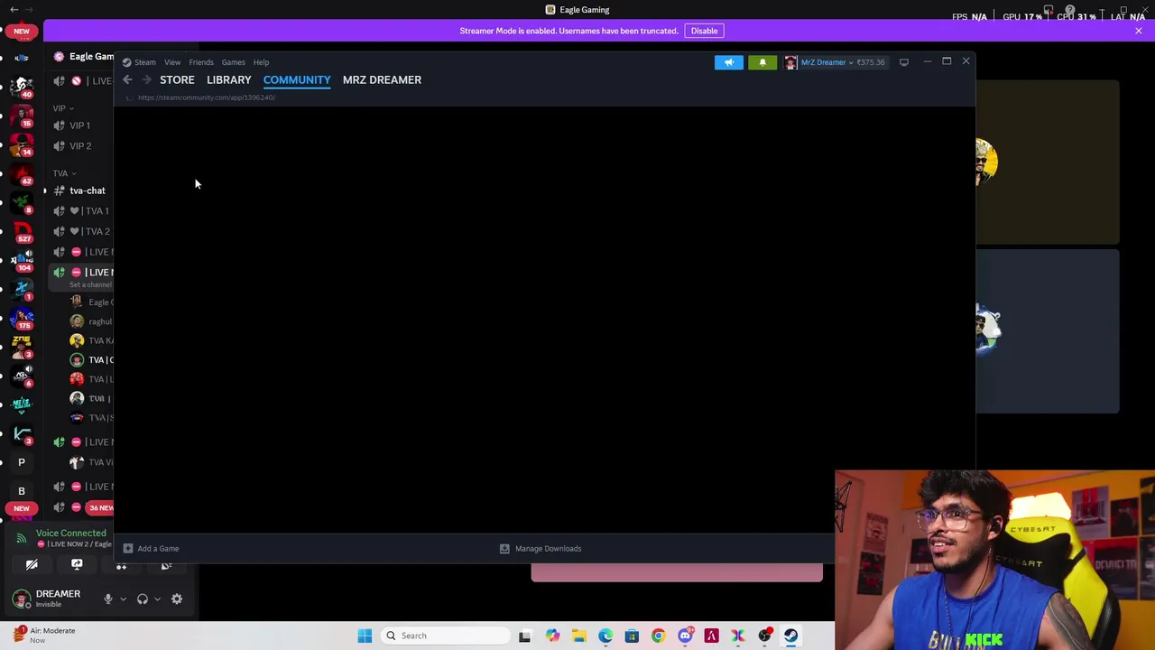Open Discord User Settings gear
This screenshot has width=1155, height=650.
point(177,599)
